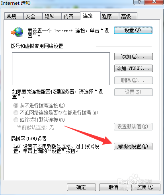164x195 pixels.
Task: Click the 添加(D)... button
Action: click(133, 57)
